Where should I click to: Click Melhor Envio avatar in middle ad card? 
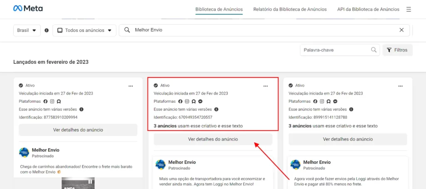pyautogui.click(x=161, y=165)
